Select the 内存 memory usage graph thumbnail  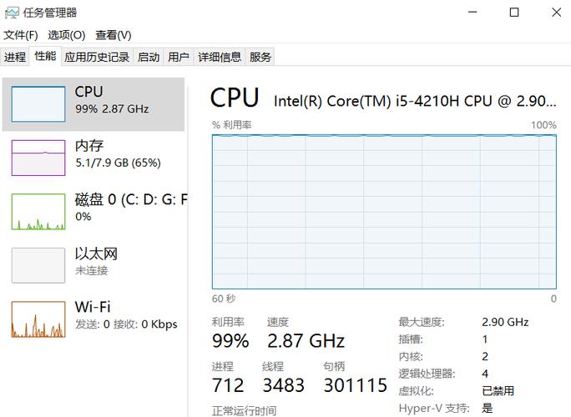pos(38,158)
